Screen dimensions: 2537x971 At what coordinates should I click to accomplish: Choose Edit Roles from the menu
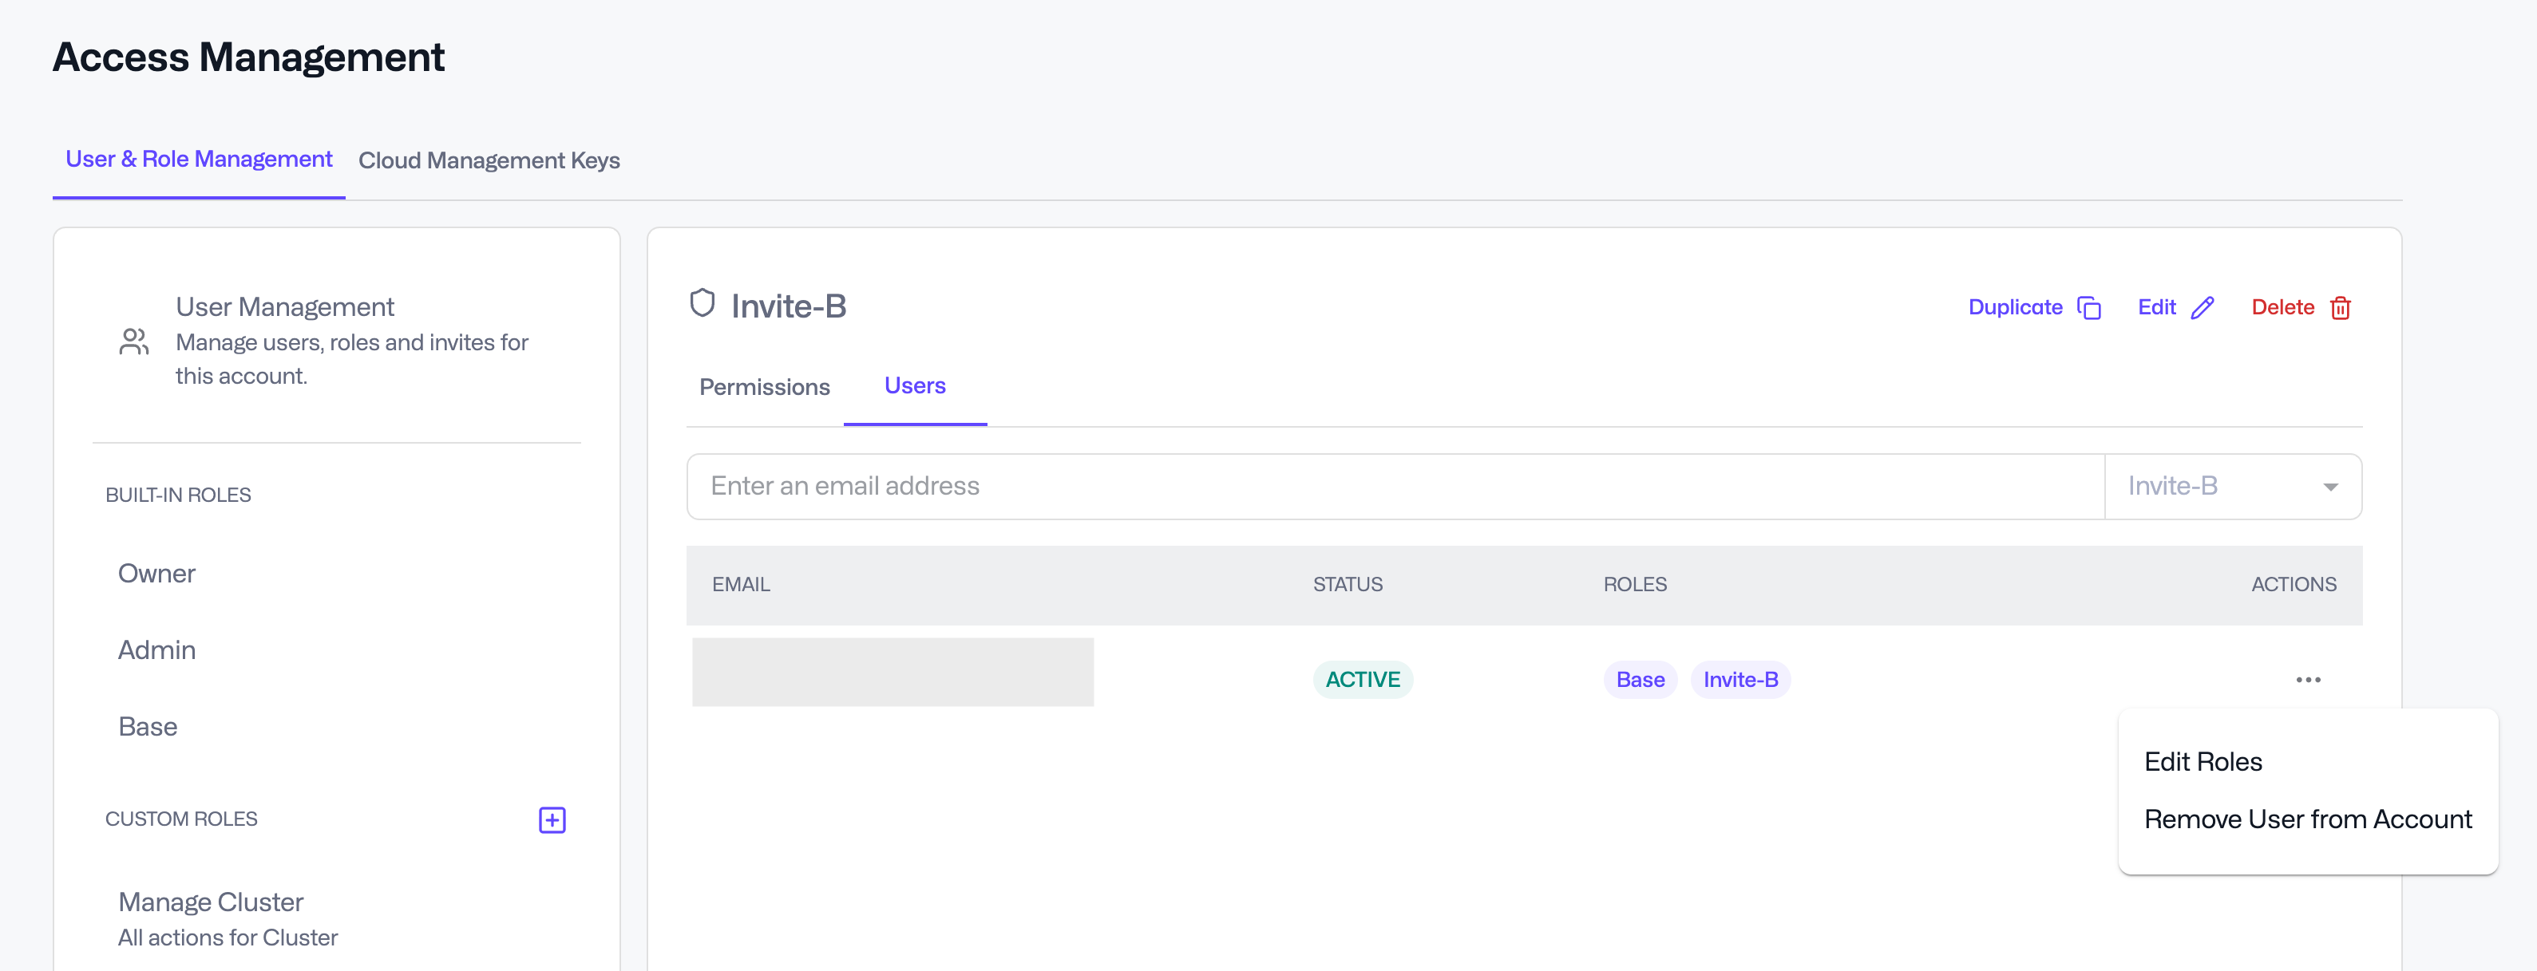pos(2203,761)
